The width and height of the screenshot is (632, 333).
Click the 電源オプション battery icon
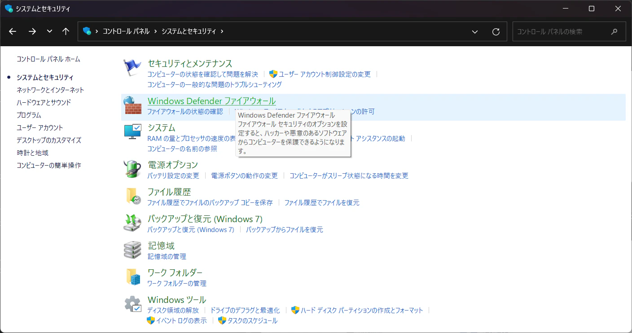pos(132,169)
